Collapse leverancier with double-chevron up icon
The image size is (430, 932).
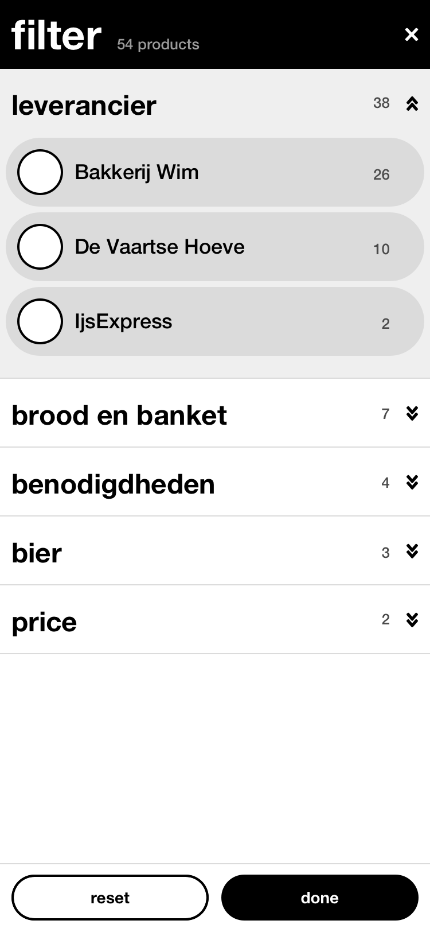click(x=412, y=104)
